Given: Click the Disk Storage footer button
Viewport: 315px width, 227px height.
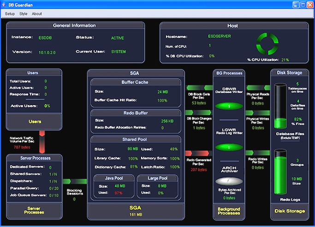Looking at the screenshot, I should tap(291, 211).
